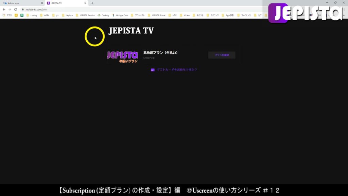Minimize the browser window
Image resolution: width=348 pixels, height=196 pixels.
tap(327, 3)
